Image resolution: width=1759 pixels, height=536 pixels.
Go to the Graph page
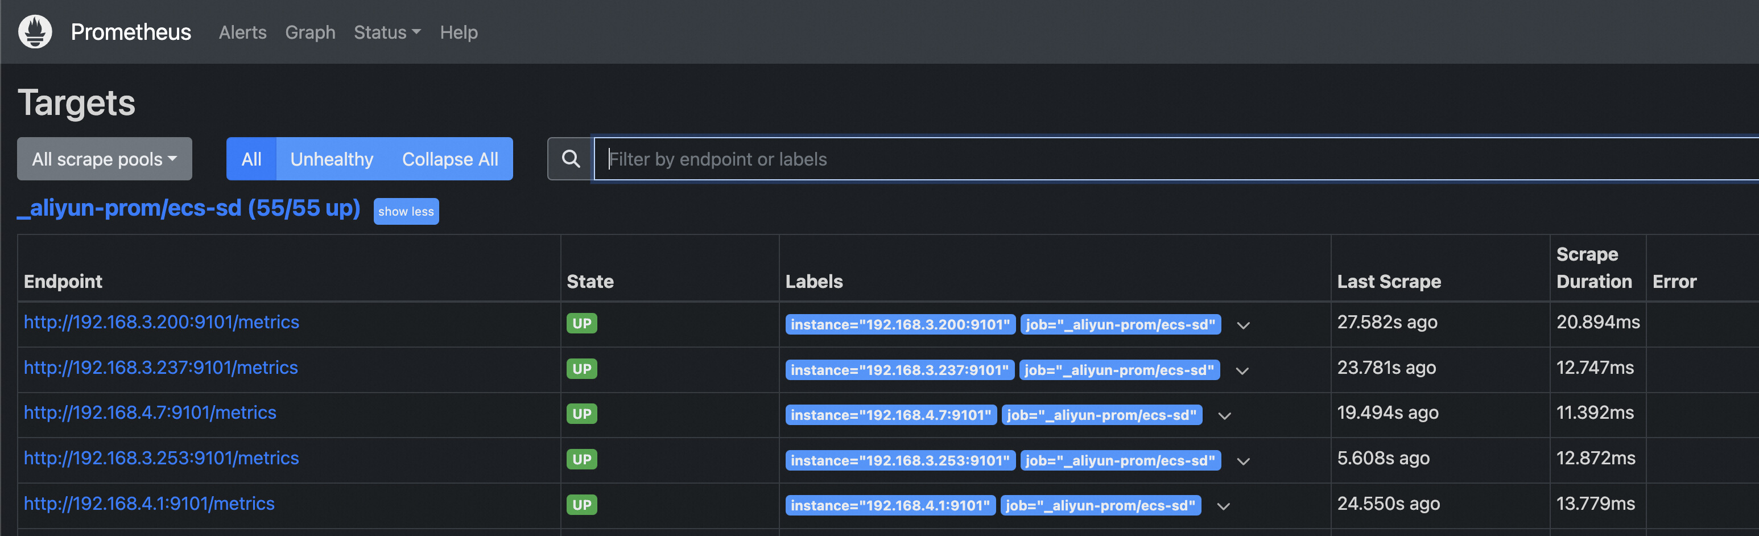pos(310,32)
